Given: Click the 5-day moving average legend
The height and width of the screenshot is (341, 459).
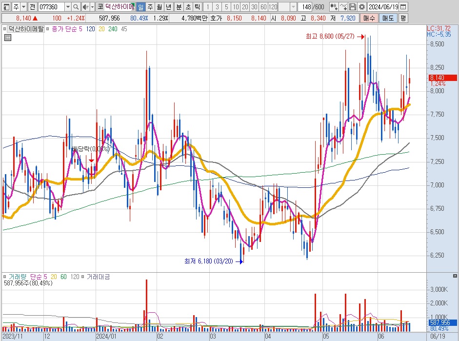Looking at the screenshot, I should tap(80, 29).
